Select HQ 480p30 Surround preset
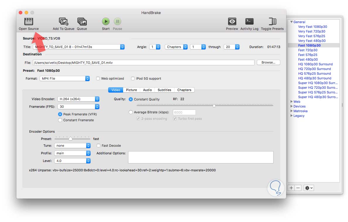Image resolution: width=348 pixels, height=222 pixels. 315,78
